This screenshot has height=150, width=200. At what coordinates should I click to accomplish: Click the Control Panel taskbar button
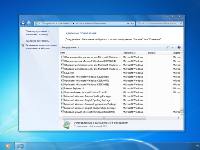click(20, 146)
